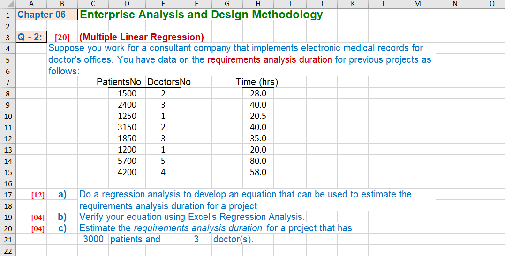Click the cell with patients value 2400
Viewport: 505px width, 256px height.
point(127,105)
